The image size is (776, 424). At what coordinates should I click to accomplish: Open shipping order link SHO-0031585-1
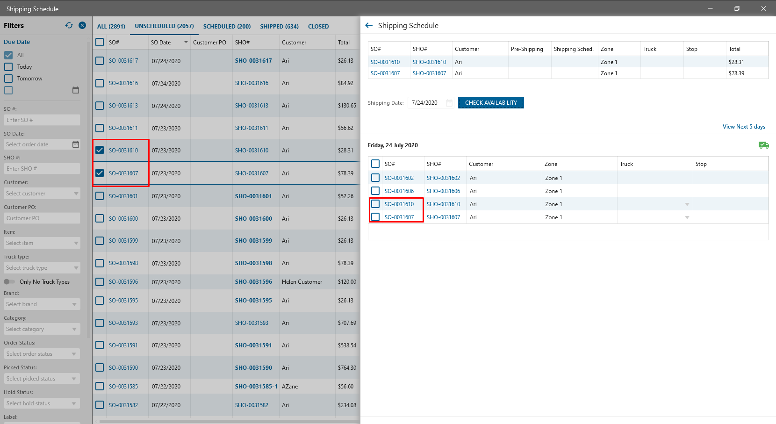[x=256, y=387]
